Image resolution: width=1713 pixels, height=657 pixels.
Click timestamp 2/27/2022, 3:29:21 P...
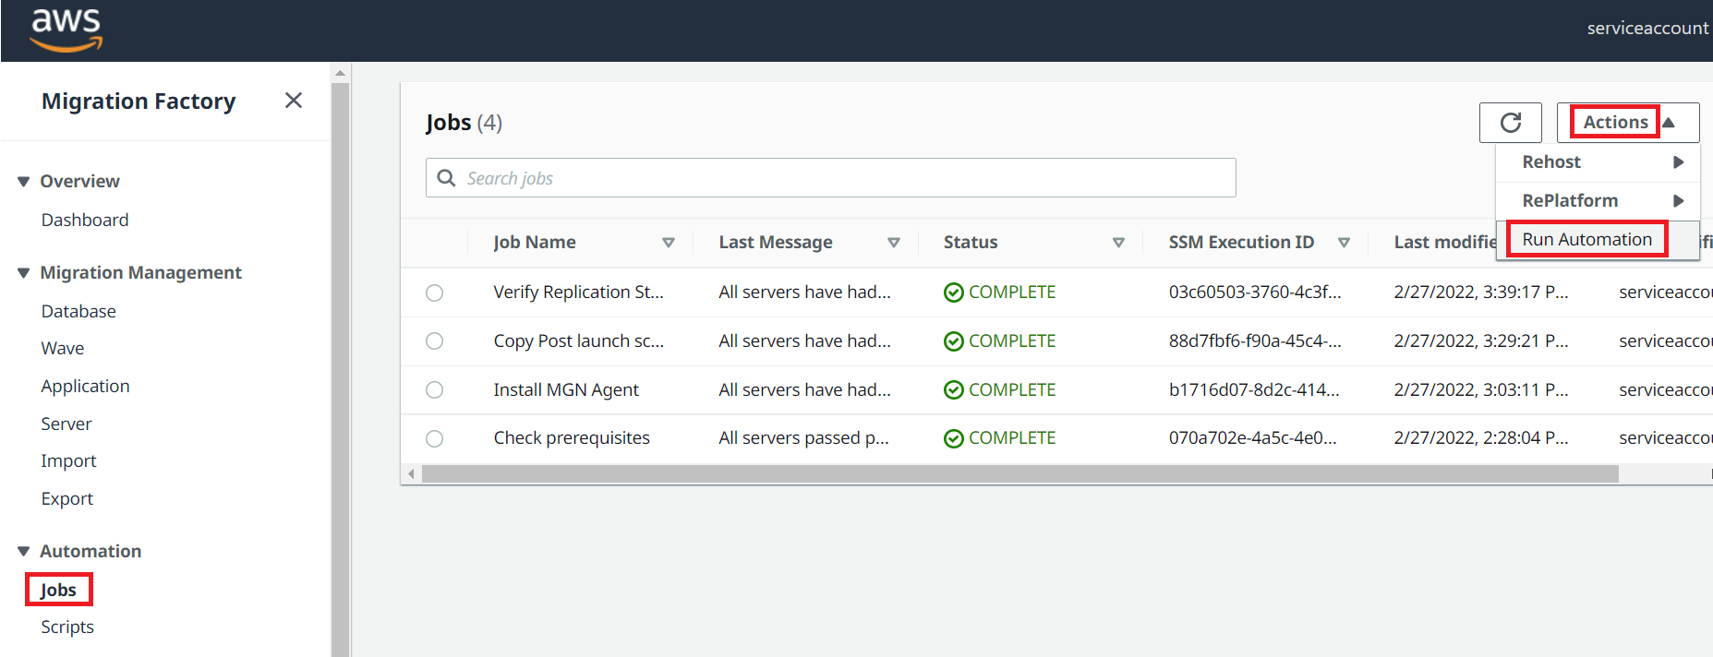[x=1481, y=341]
